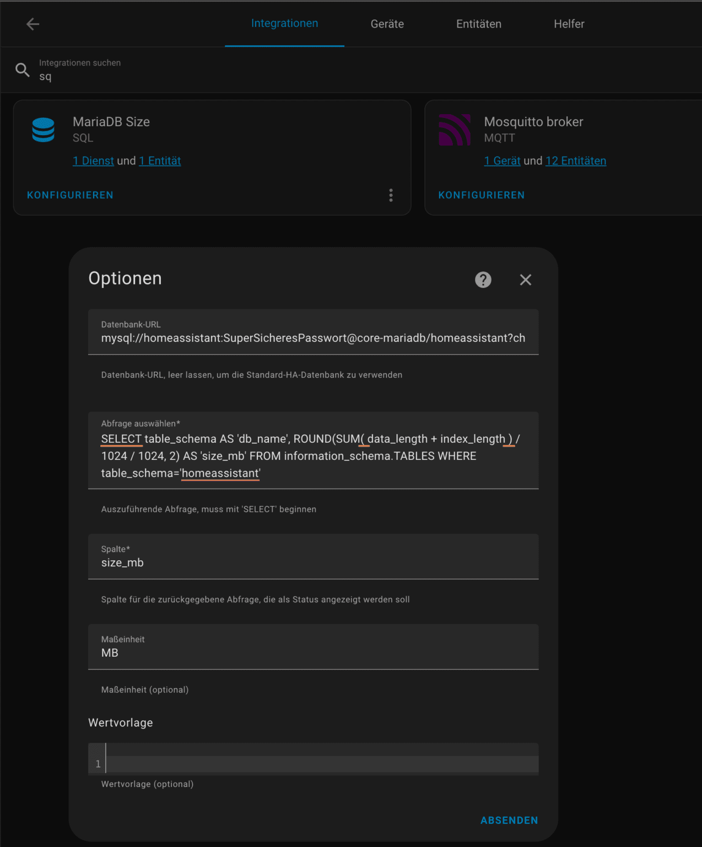This screenshot has height=847, width=702.
Task: Close the Optionen dialog with the X icon
Action: [x=525, y=280]
